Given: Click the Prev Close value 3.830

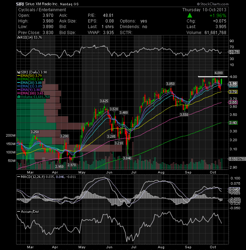Looking at the screenshot, I should [x=48, y=33].
